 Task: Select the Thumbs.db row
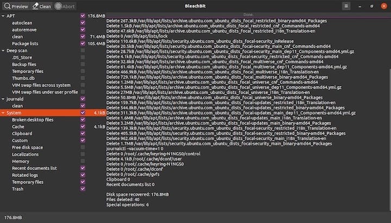click(x=53, y=78)
